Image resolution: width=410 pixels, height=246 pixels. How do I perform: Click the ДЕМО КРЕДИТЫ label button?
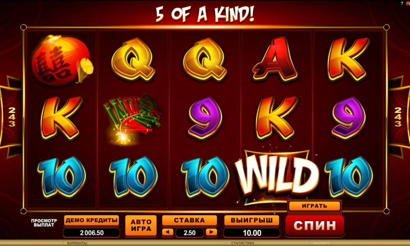click(91, 221)
